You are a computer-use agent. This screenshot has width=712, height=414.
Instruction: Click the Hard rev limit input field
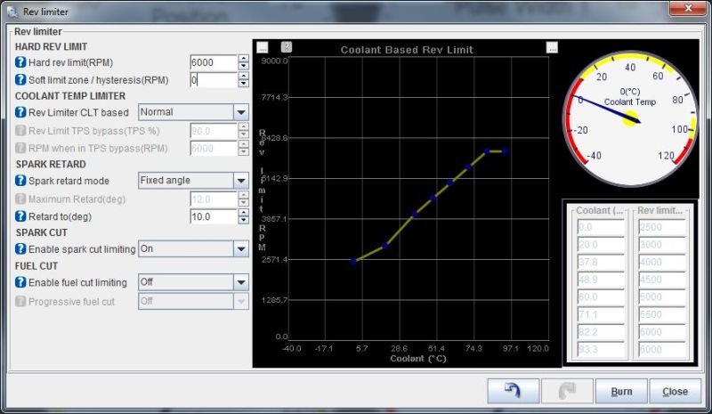click(213, 62)
